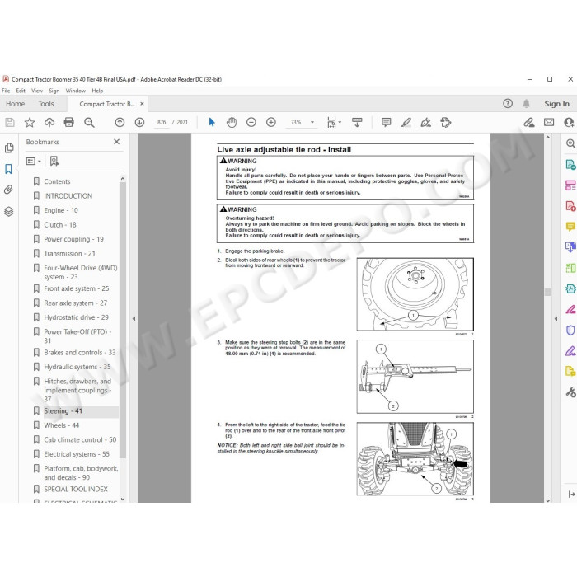The image size is (577, 577).
Task: Open the SPECIAL TOOL INDEX bookmark
Action: tap(76, 489)
